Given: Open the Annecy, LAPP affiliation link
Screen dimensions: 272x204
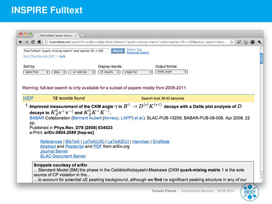Looking at the screenshot, I should [118, 118].
